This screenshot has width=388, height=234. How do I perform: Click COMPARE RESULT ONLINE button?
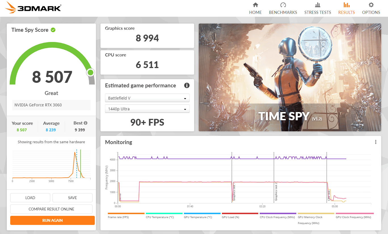(x=51, y=209)
